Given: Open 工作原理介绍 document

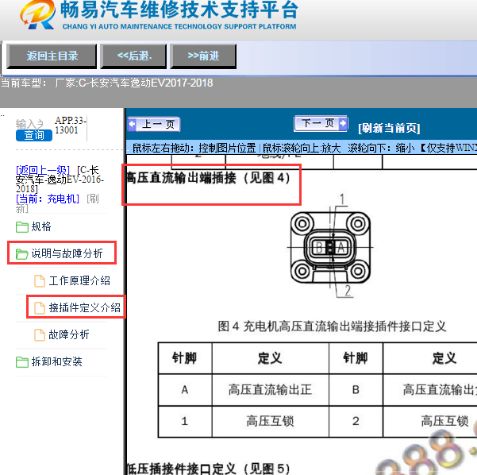Looking at the screenshot, I should tap(79, 280).
